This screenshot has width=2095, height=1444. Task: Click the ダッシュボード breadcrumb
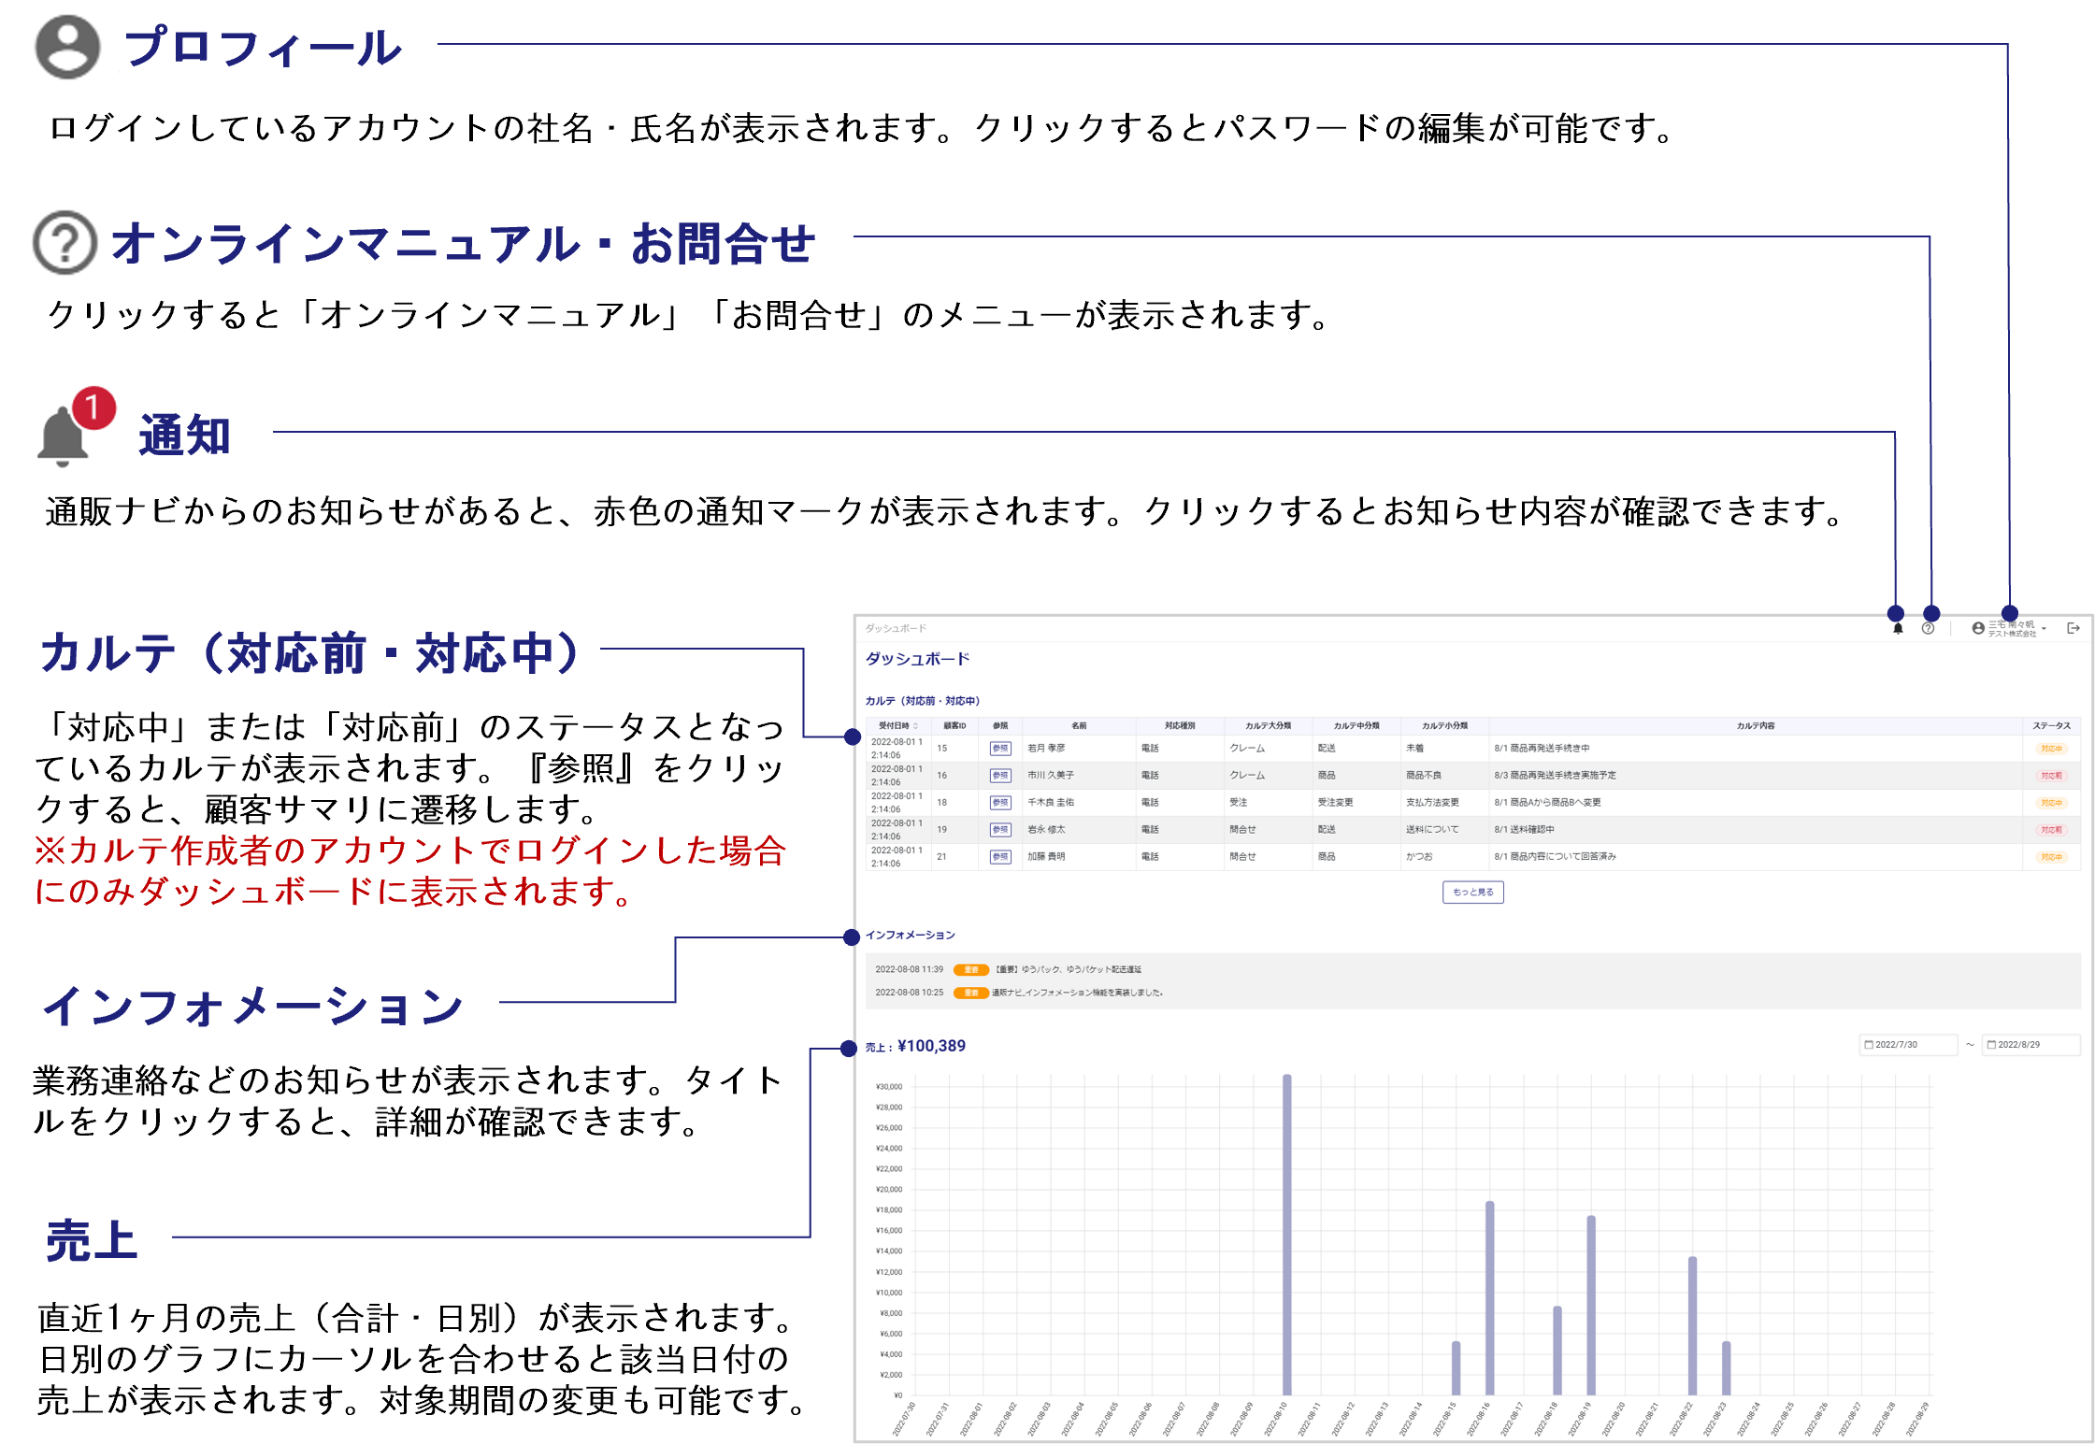895,629
